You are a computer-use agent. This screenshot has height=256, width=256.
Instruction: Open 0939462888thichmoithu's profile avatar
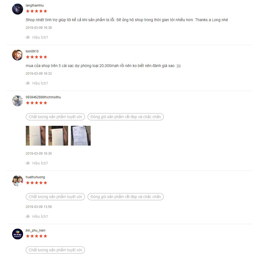(18, 101)
